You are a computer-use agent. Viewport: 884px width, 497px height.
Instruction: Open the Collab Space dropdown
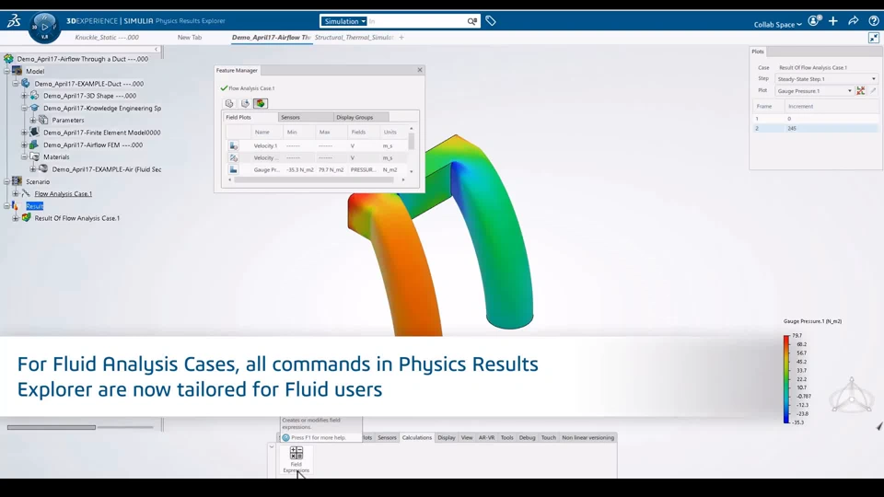click(777, 24)
